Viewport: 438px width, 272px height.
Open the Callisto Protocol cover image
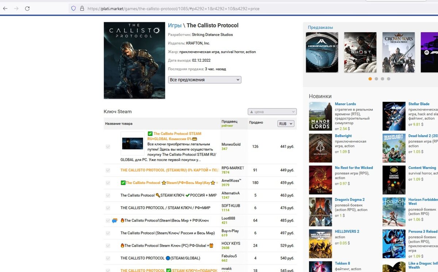click(134, 61)
